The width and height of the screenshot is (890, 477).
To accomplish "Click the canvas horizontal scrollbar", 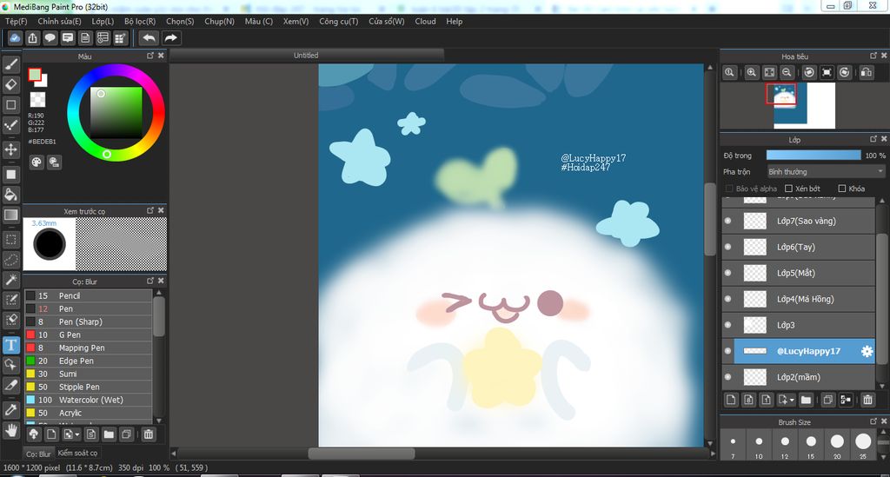I will pyautogui.click(x=361, y=454).
